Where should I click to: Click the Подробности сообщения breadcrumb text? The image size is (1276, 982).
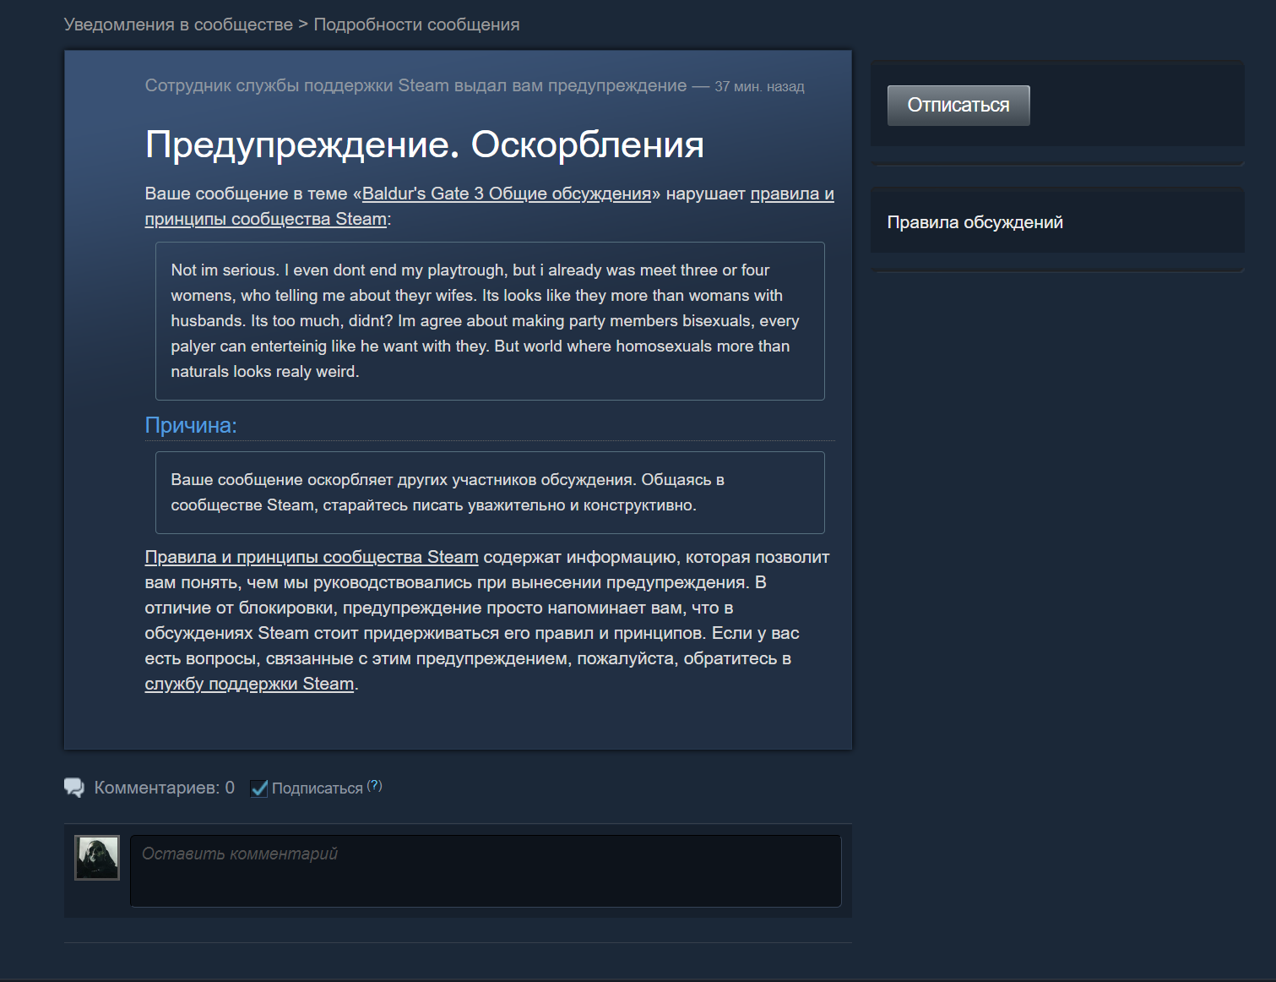click(416, 25)
